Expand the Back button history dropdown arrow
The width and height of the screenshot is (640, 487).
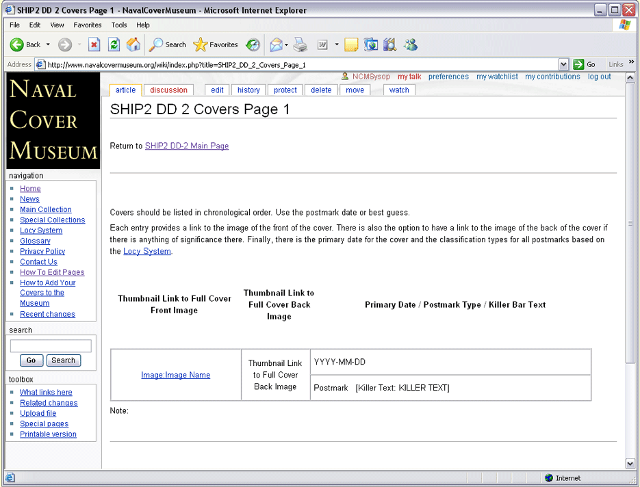48,45
